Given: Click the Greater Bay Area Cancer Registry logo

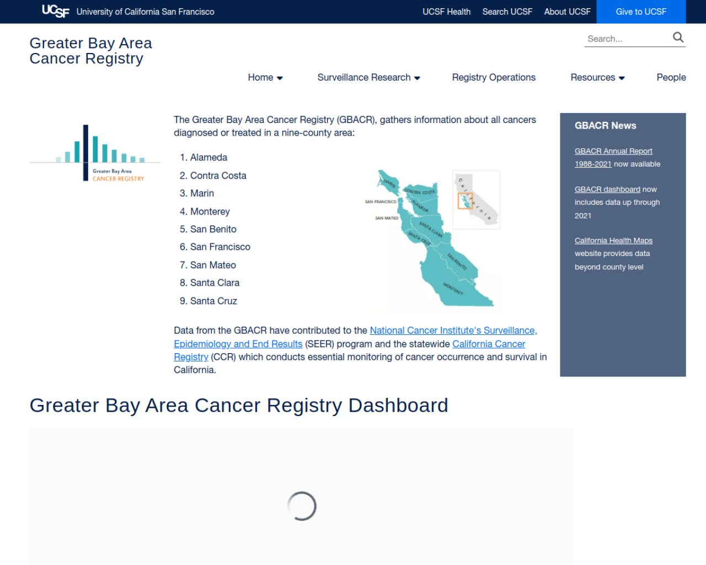Looking at the screenshot, I should tap(95, 153).
